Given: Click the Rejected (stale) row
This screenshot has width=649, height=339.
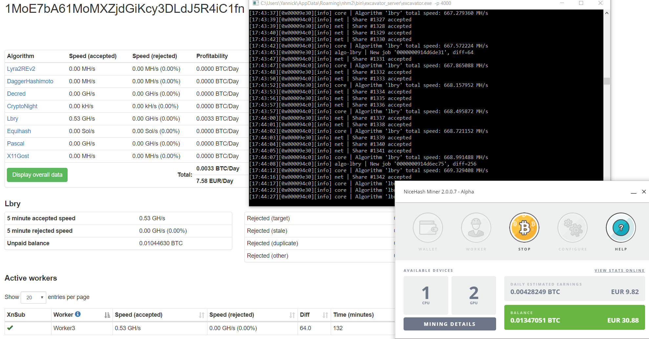Looking at the screenshot, I should pos(320,231).
